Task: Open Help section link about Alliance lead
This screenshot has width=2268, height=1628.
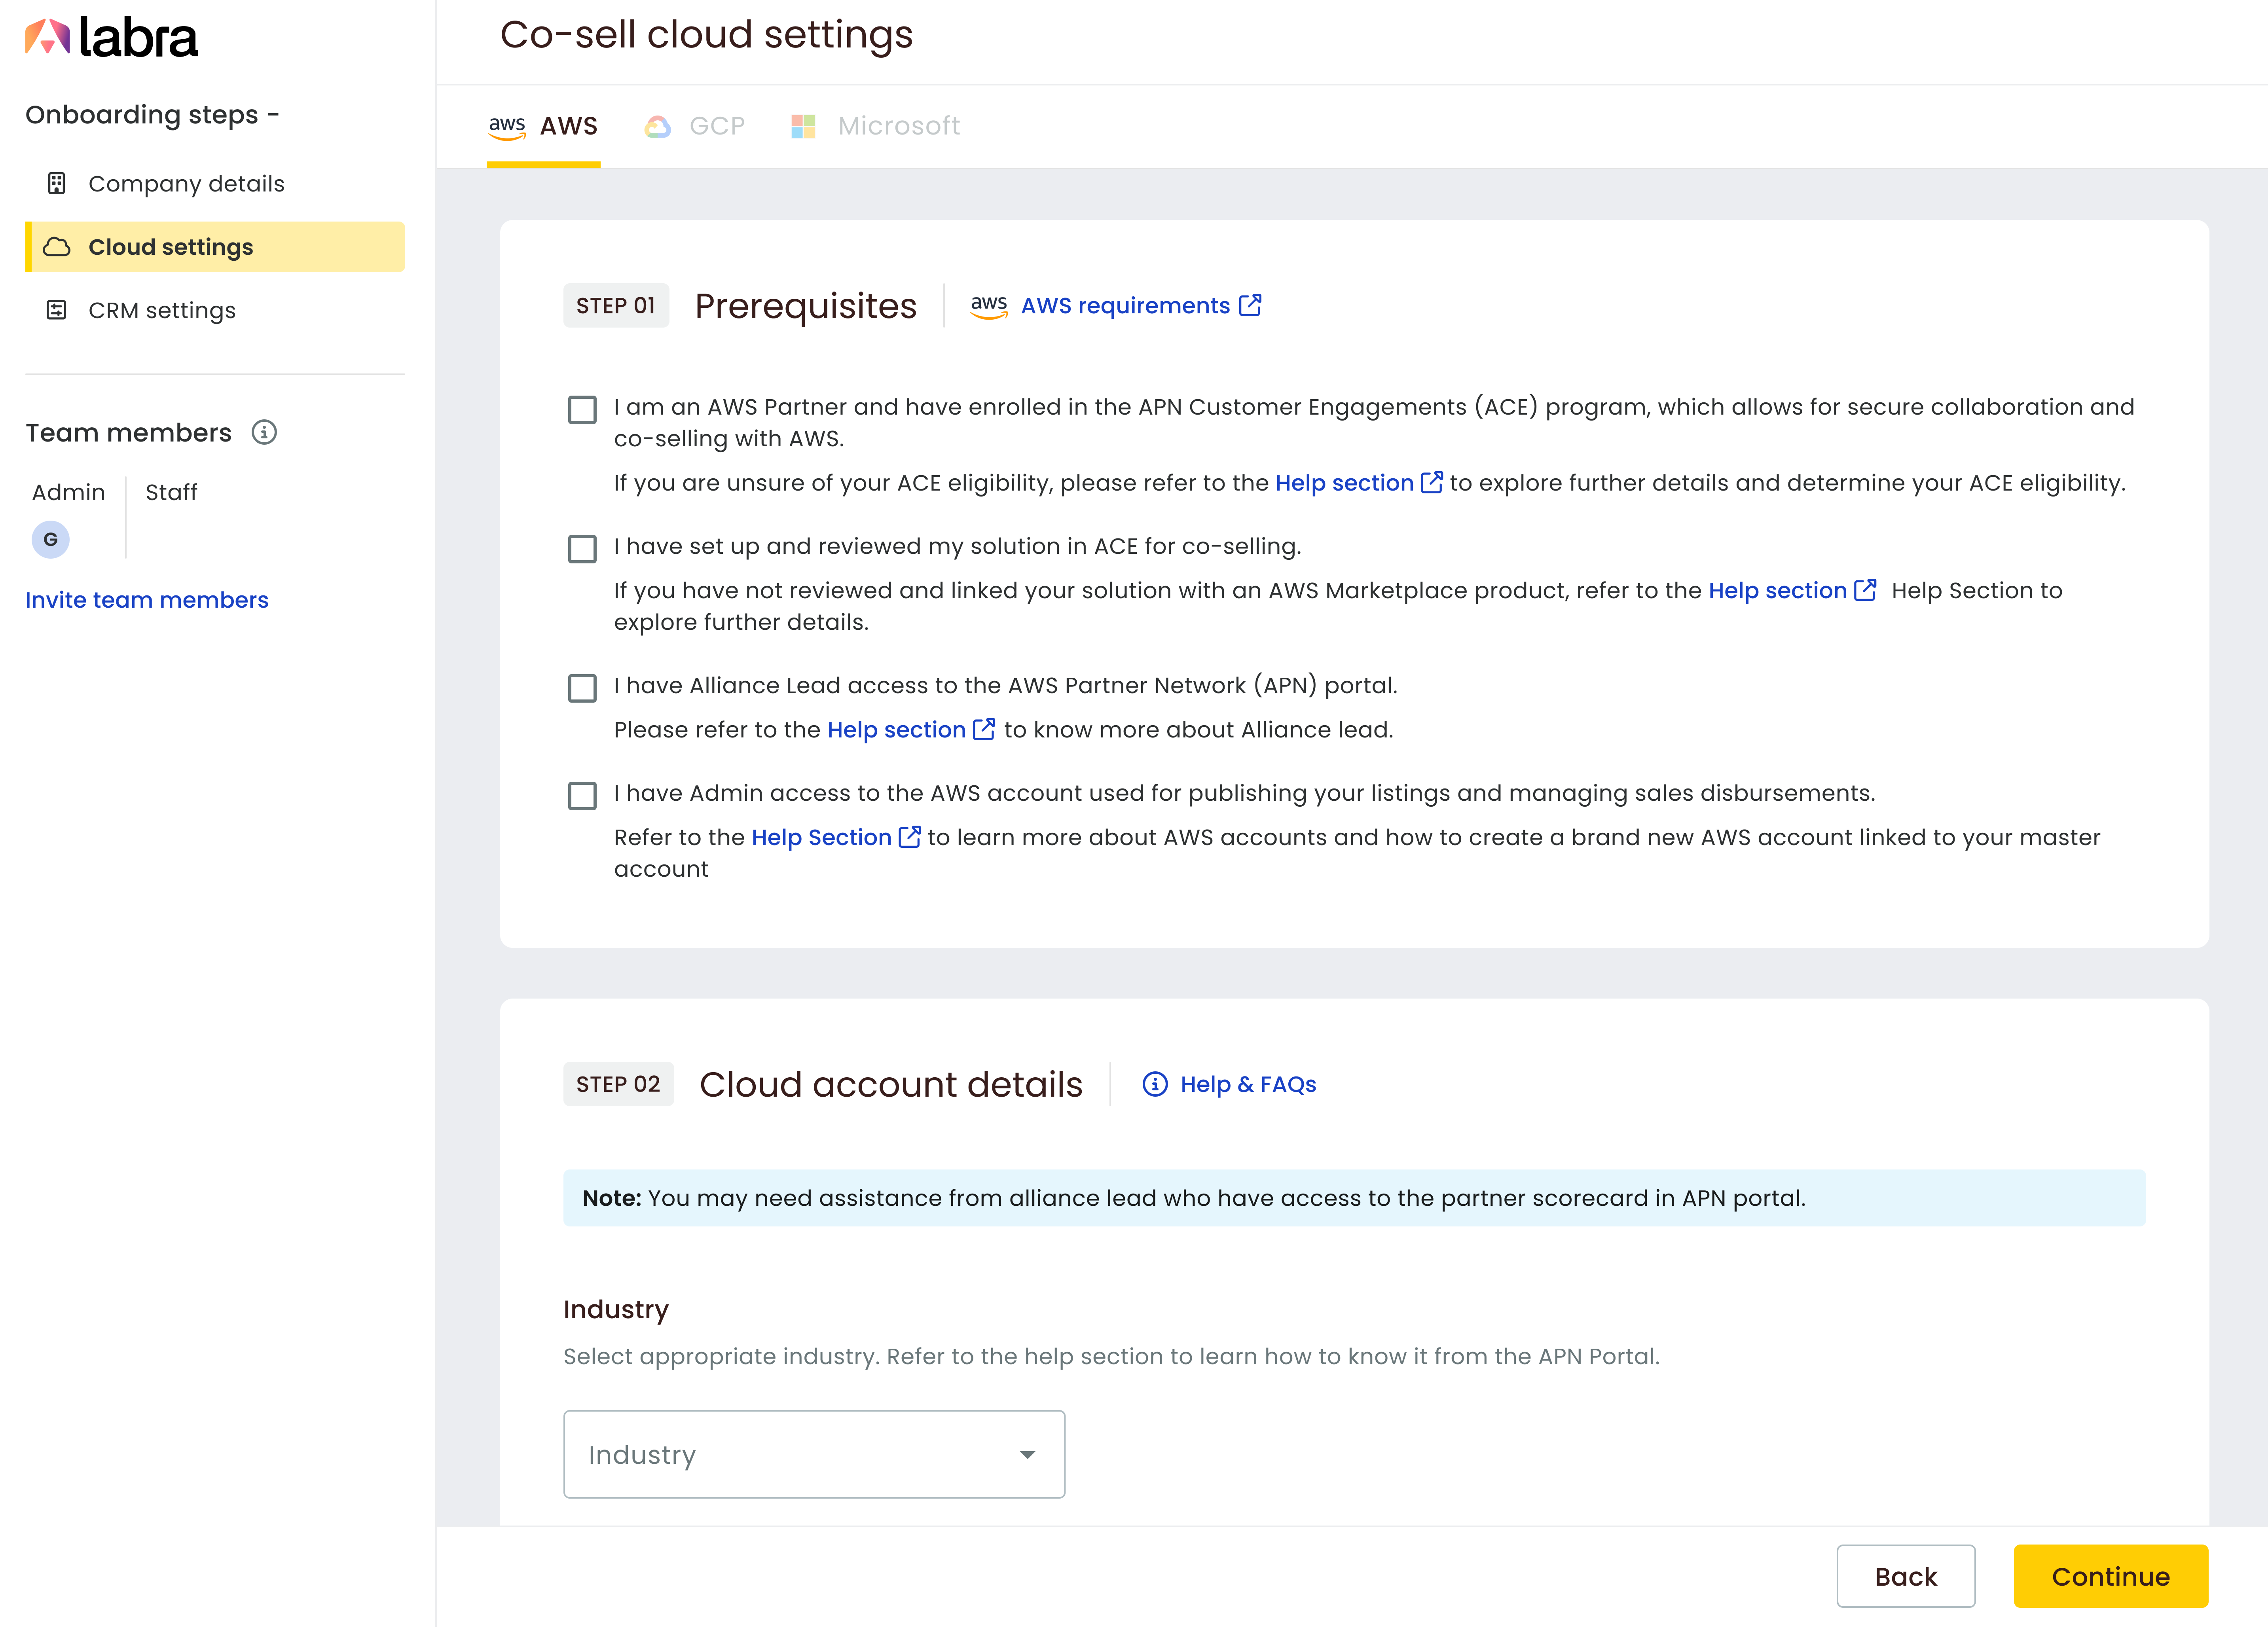Action: tap(897, 730)
